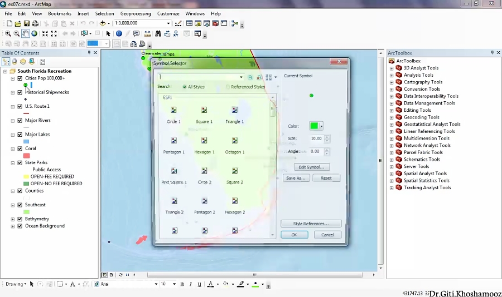Click the Edit Symbol button
Screen dimensions: 502x297
(x=312, y=167)
